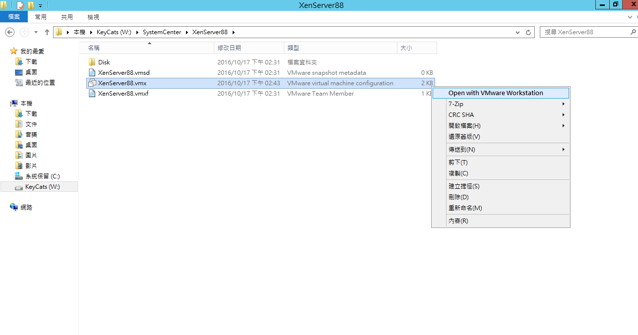Sort by the 類型 column header
638x335 pixels.
pos(341,48)
